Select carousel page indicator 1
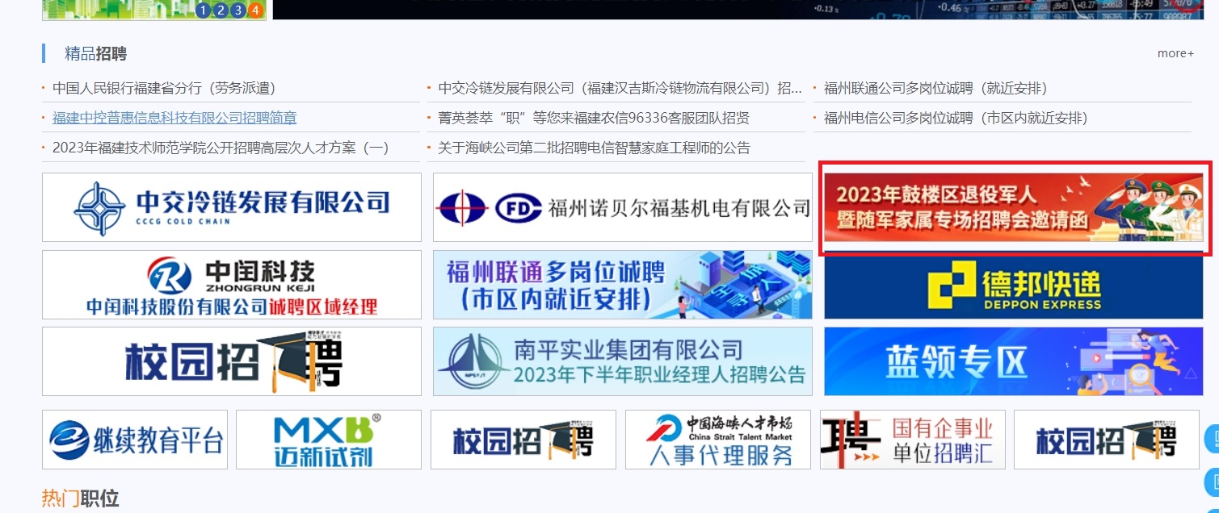 (203, 10)
